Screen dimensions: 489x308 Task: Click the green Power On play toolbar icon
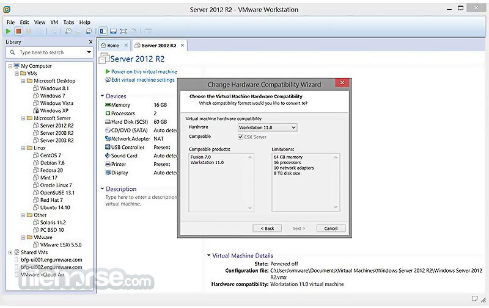click(x=9, y=31)
